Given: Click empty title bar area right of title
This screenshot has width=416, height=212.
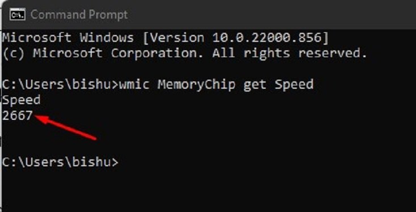Looking at the screenshot, I should [x=270, y=14].
